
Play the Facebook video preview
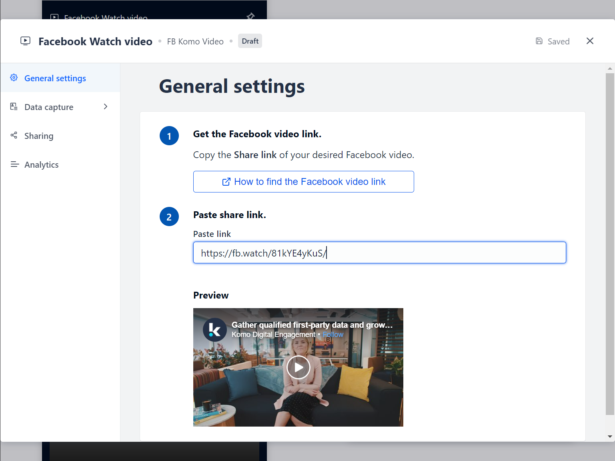pos(298,367)
